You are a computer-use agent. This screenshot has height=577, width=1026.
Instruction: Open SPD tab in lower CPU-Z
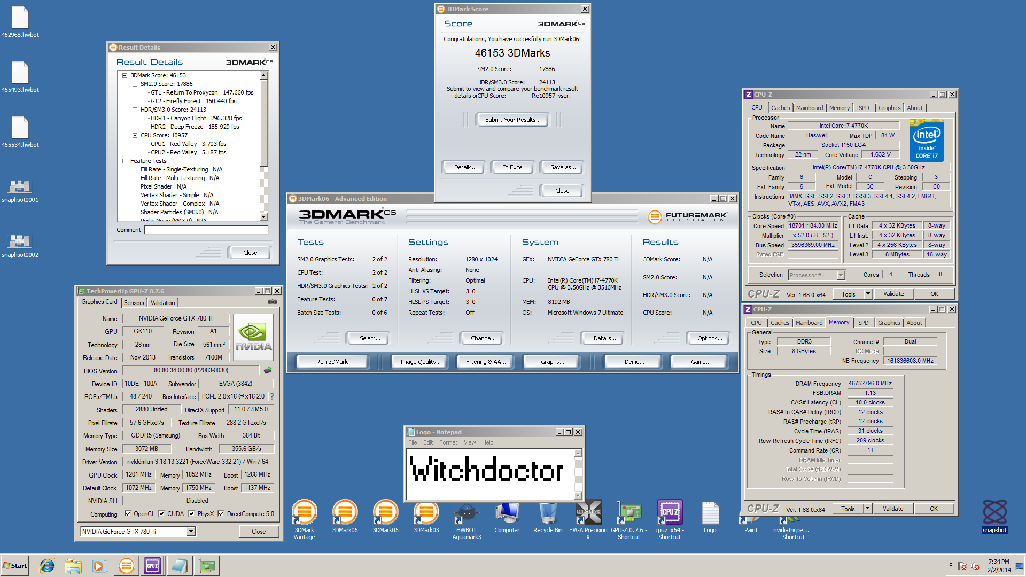point(863,323)
